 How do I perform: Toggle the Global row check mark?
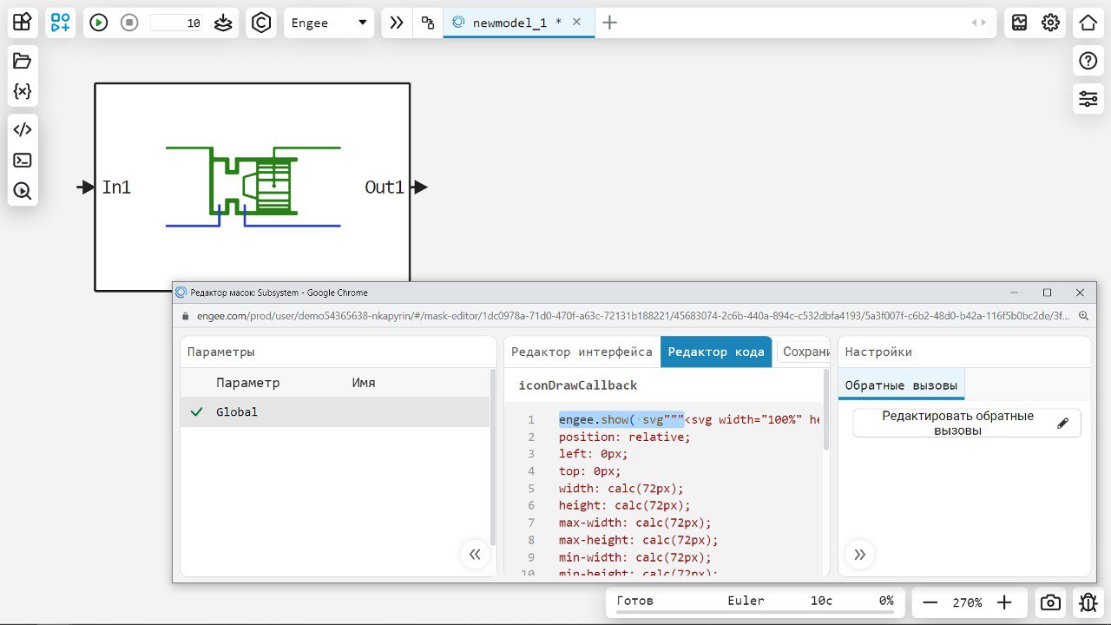(x=197, y=412)
